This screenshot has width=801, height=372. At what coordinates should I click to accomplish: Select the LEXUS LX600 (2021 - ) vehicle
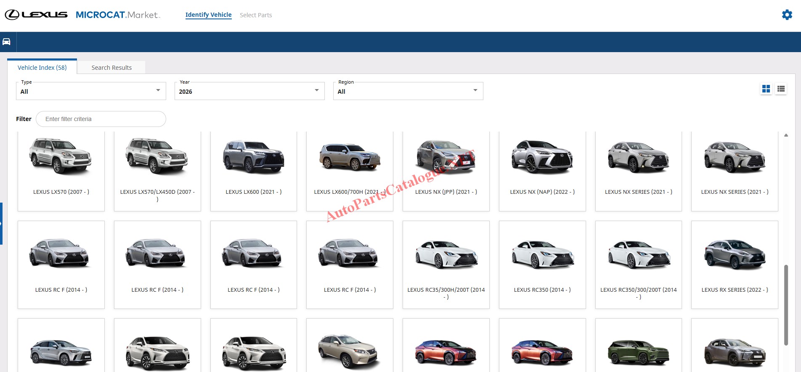coord(254,171)
